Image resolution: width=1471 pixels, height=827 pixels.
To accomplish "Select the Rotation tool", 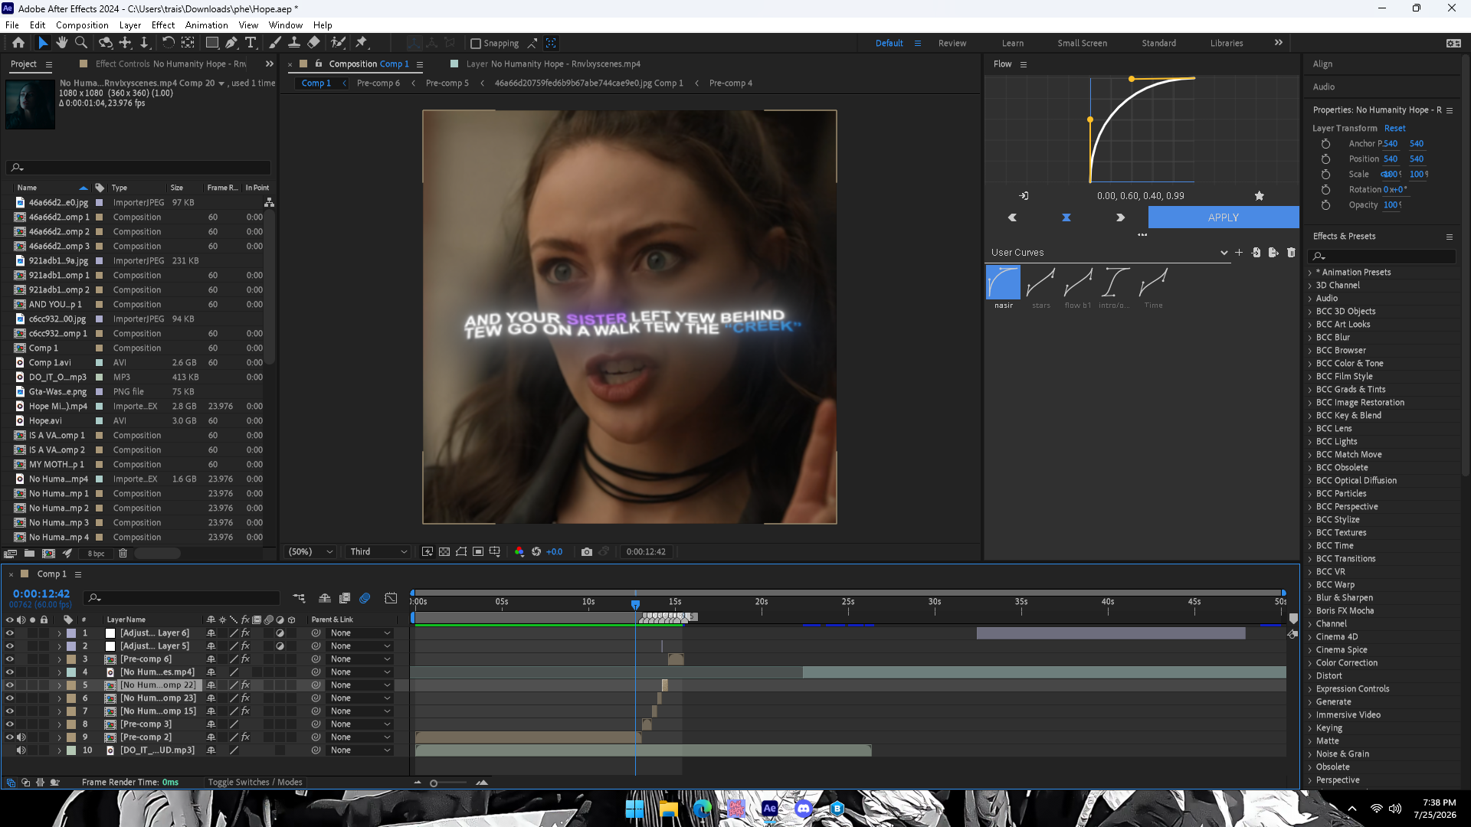I will tap(168, 43).
